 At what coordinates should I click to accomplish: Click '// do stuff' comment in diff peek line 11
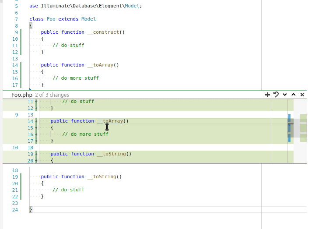pyautogui.click(x=78, y=101)
